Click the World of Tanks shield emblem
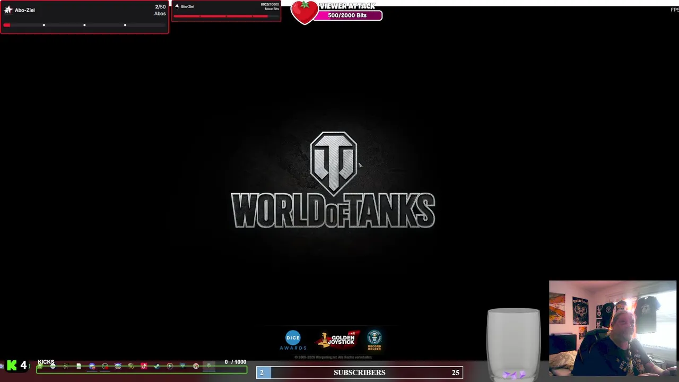The image size is (679, 382). [334, 163]
